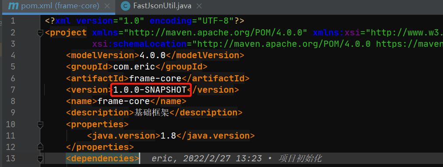Close the FastJsonUtil.java tab
This screenshot has height=167, width=443.
pos(199,6)
